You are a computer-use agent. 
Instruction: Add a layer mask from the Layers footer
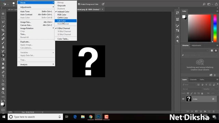point(196,111)
